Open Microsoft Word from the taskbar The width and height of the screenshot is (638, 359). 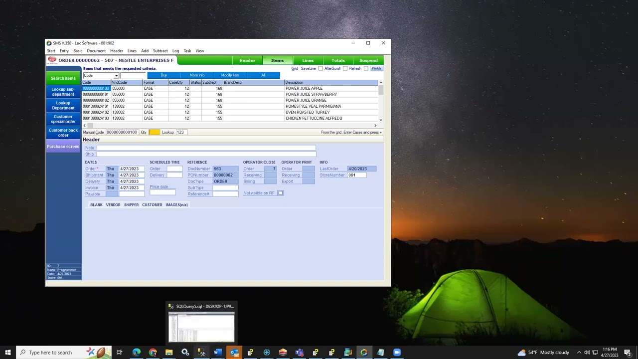click(x=217, y=353)
